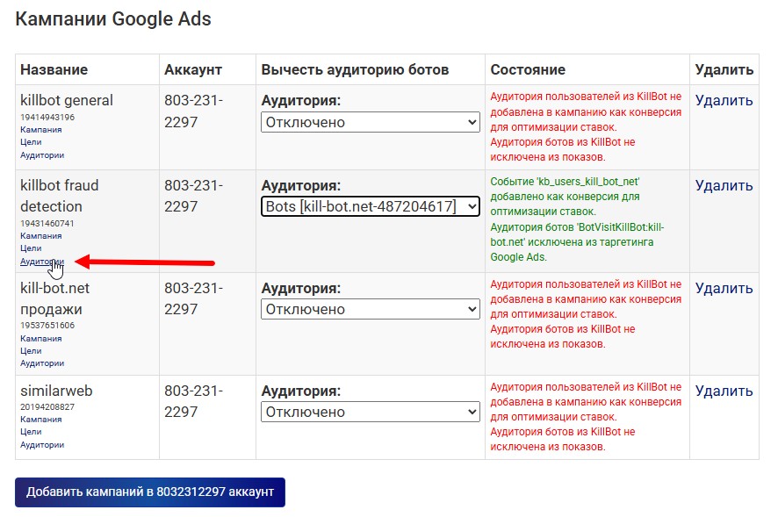Click Удалить for killbot fraud detection
The width and height of the screenshot is (778, 517).
(x=724, y=185)
